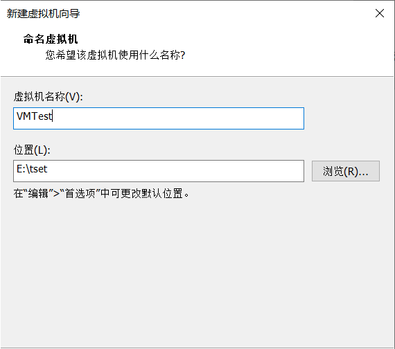Click 中可更改默认位置 at the end of the hint
The width and height of the screenshot is (395, 349).
[141, 193]
